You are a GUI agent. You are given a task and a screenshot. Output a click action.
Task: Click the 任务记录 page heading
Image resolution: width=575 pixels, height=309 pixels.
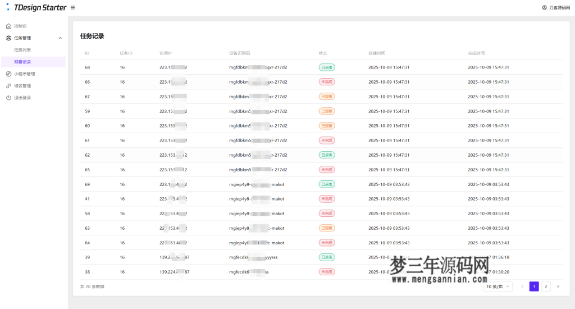[92, 36]
